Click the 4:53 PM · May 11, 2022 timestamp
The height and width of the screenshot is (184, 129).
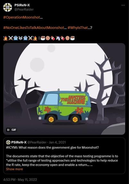pos(20,180)
